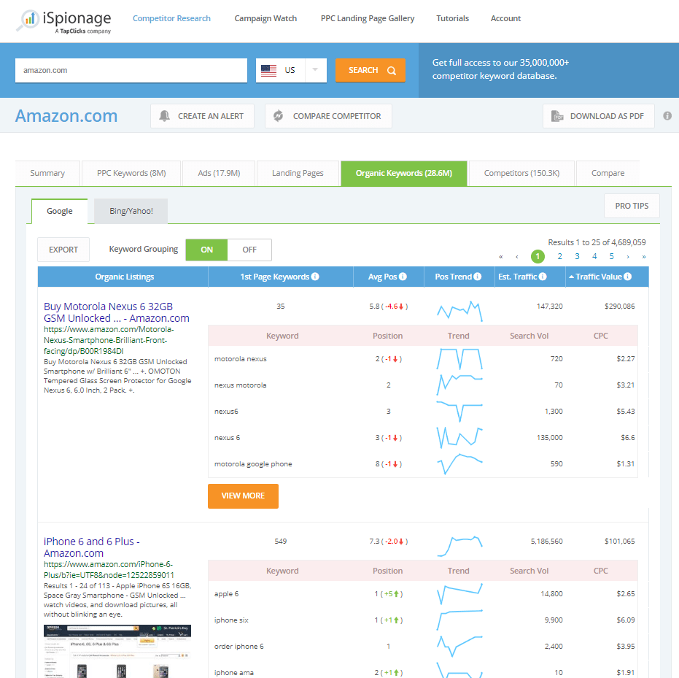
Task: Turn Keyword Grouping OFF
Action: (x=249, y=250)
